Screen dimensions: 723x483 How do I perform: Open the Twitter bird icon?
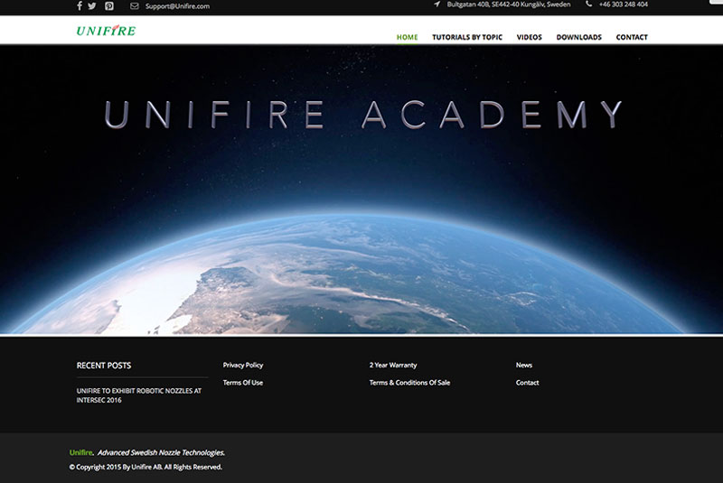92,6
